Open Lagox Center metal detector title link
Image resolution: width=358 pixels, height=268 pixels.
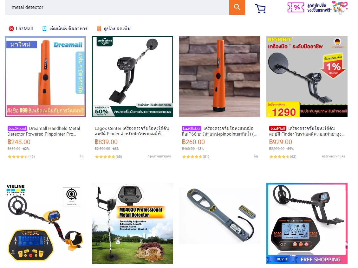click(132, 131)
